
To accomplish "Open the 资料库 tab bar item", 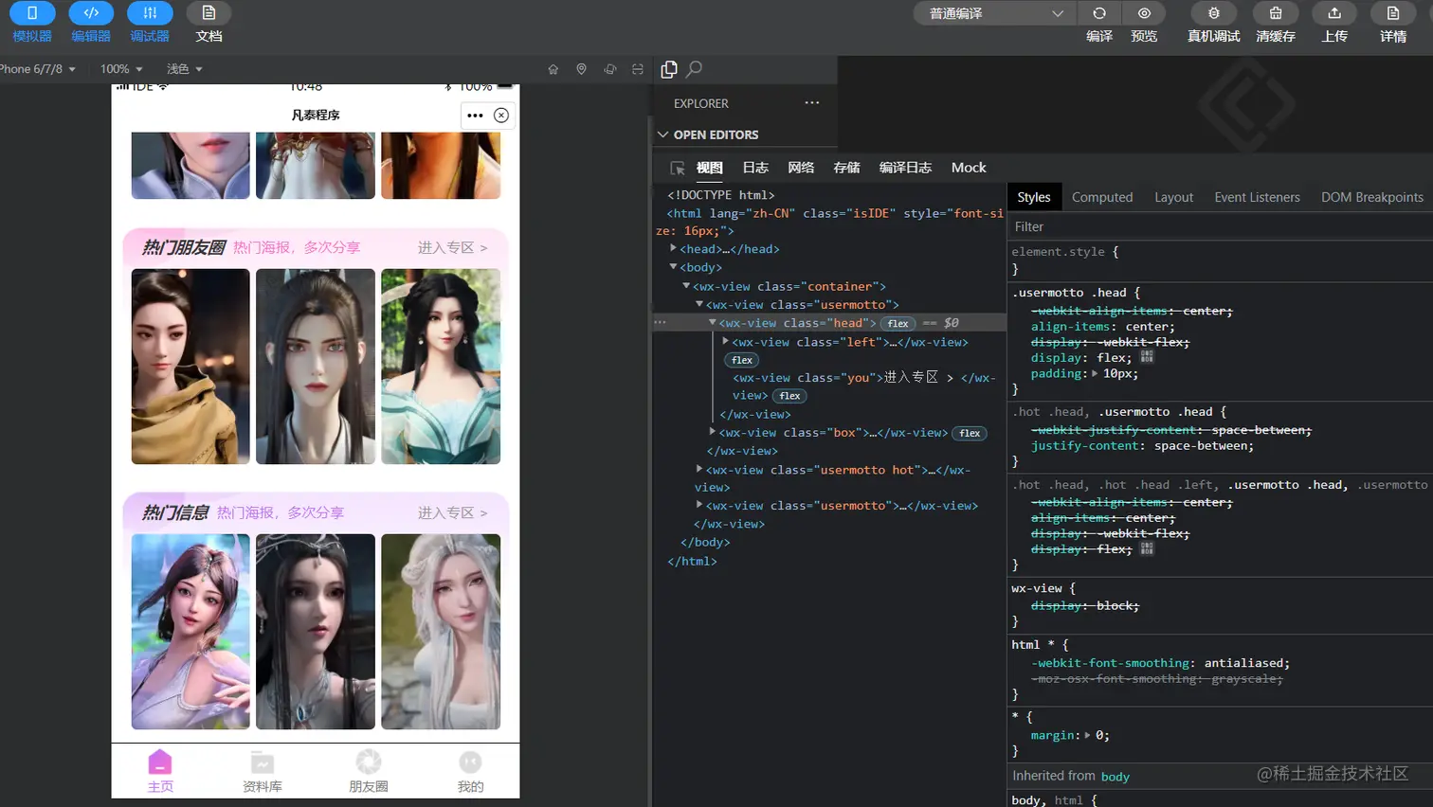I will 263,771.
